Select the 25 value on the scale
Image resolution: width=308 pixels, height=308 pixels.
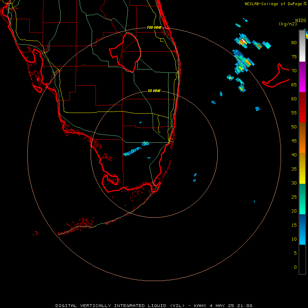[x=294, y=197]
